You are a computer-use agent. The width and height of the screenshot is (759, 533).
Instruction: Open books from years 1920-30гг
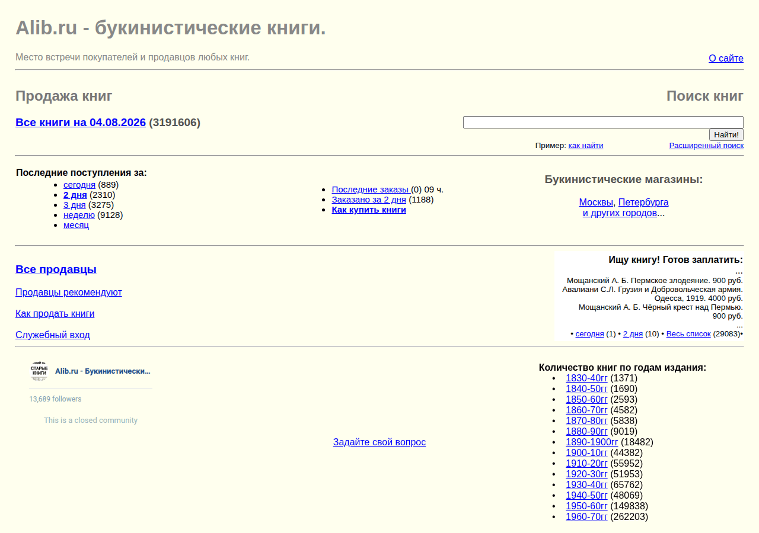(586, 474)
